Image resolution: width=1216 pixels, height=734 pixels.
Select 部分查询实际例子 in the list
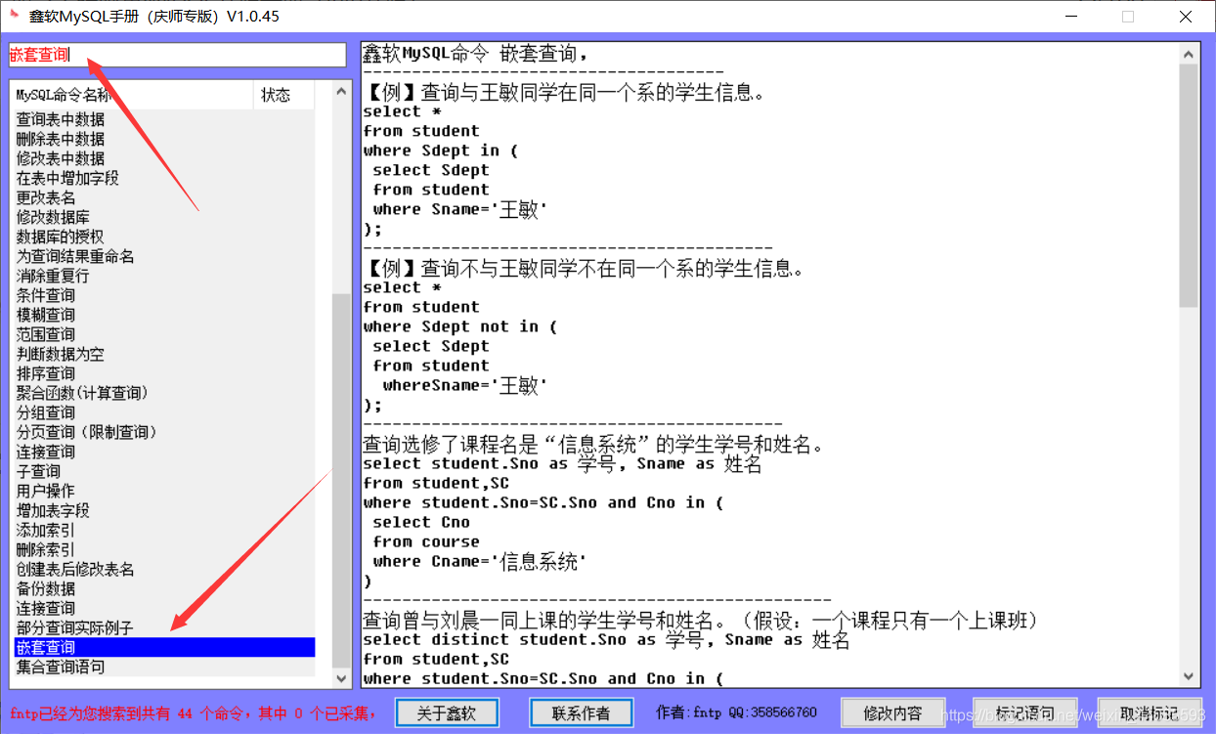164,627
